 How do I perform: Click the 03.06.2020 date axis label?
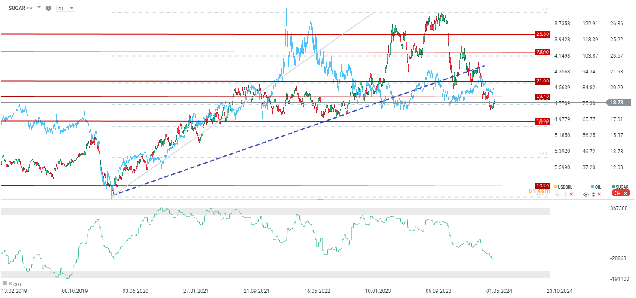tap(136, 291)
